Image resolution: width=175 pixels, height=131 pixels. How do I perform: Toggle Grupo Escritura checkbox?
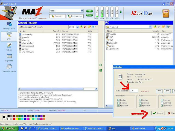(x=140, y=103)
